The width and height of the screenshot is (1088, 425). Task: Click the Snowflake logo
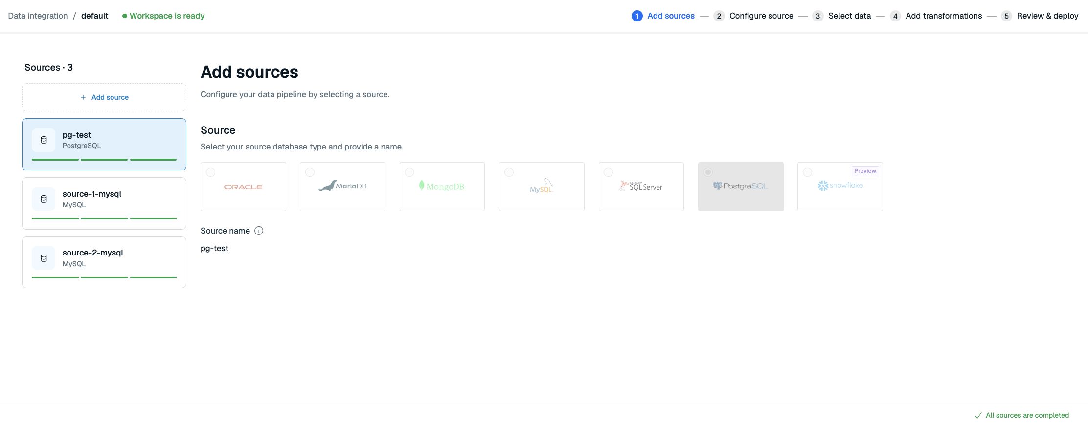[840, 186]
